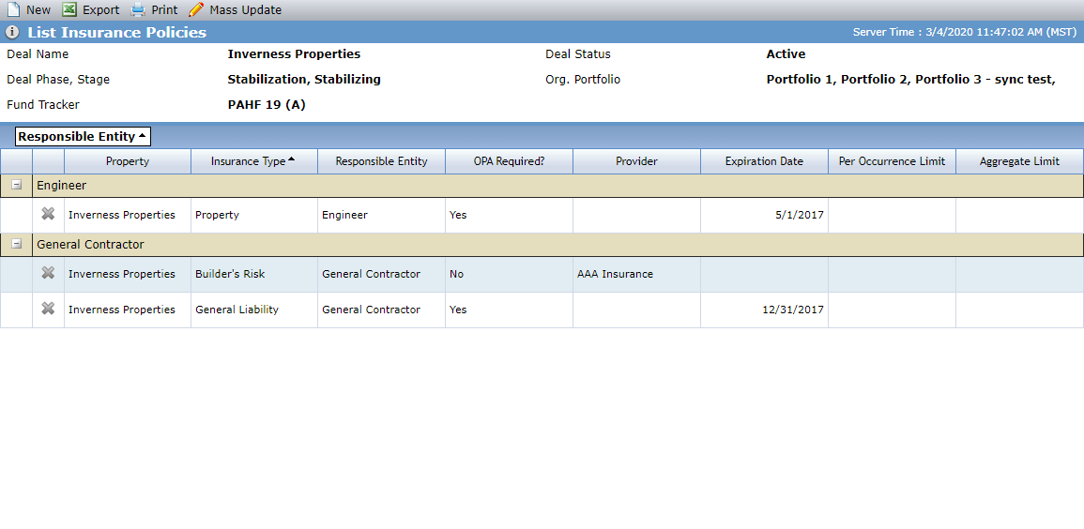Sort by Aggregate Limit column header

point(1019,161)
